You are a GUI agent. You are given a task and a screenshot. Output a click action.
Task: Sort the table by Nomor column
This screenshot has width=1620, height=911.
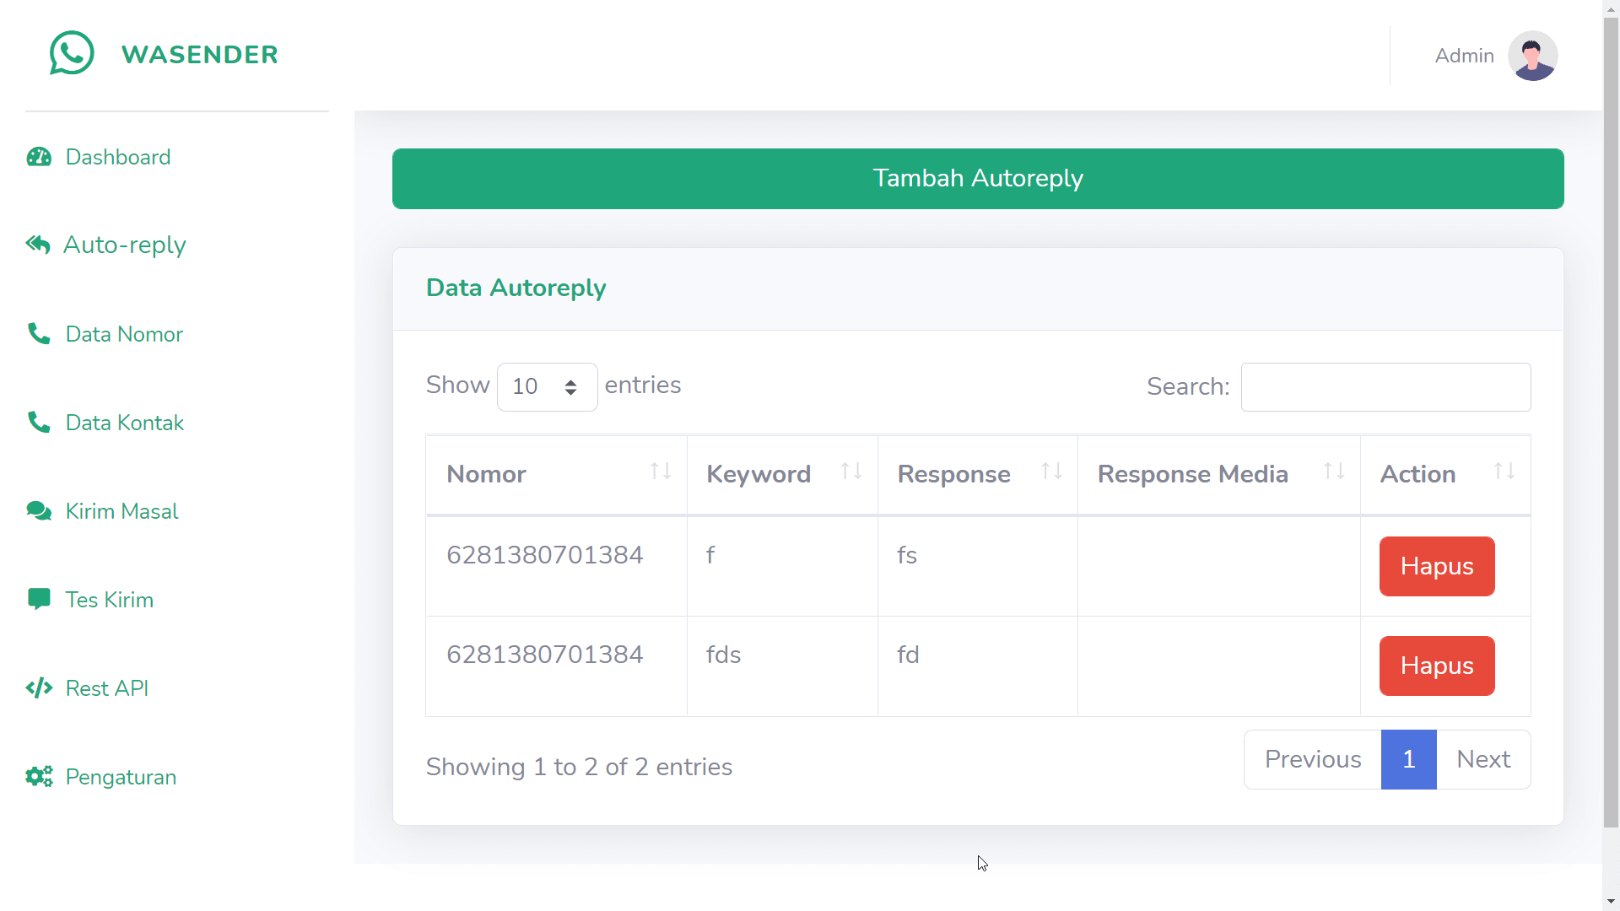pos(556,474)
